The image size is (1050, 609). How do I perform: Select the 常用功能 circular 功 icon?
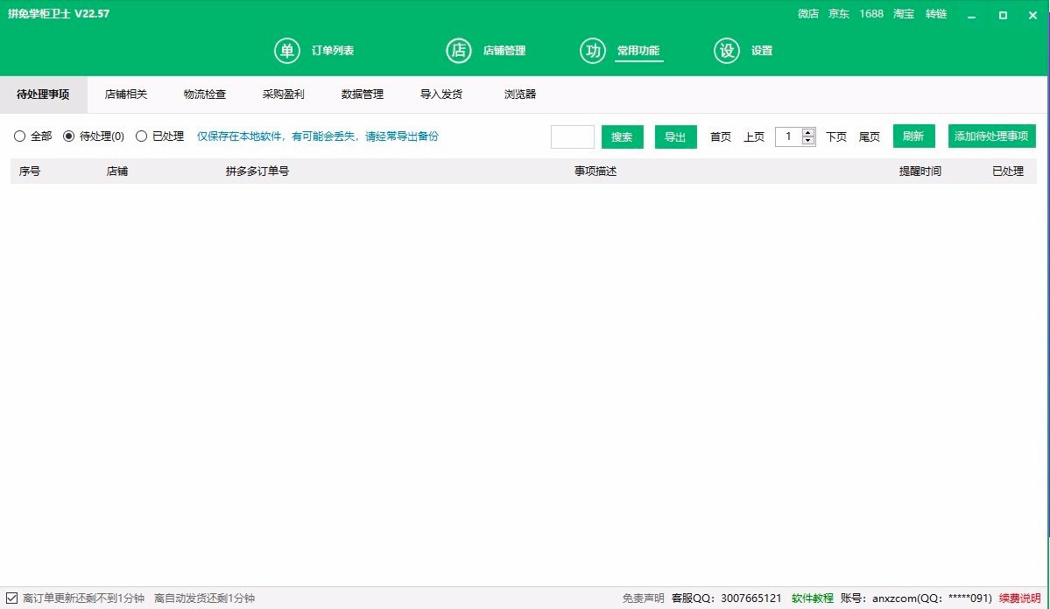click(593, 51)
